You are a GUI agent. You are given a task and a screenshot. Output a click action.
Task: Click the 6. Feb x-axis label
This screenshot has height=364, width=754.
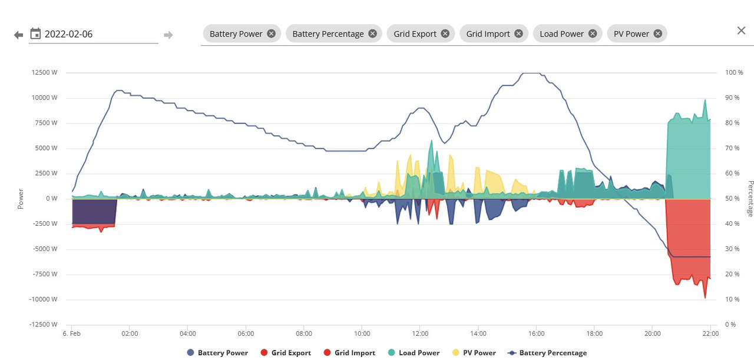coord(71,333)
